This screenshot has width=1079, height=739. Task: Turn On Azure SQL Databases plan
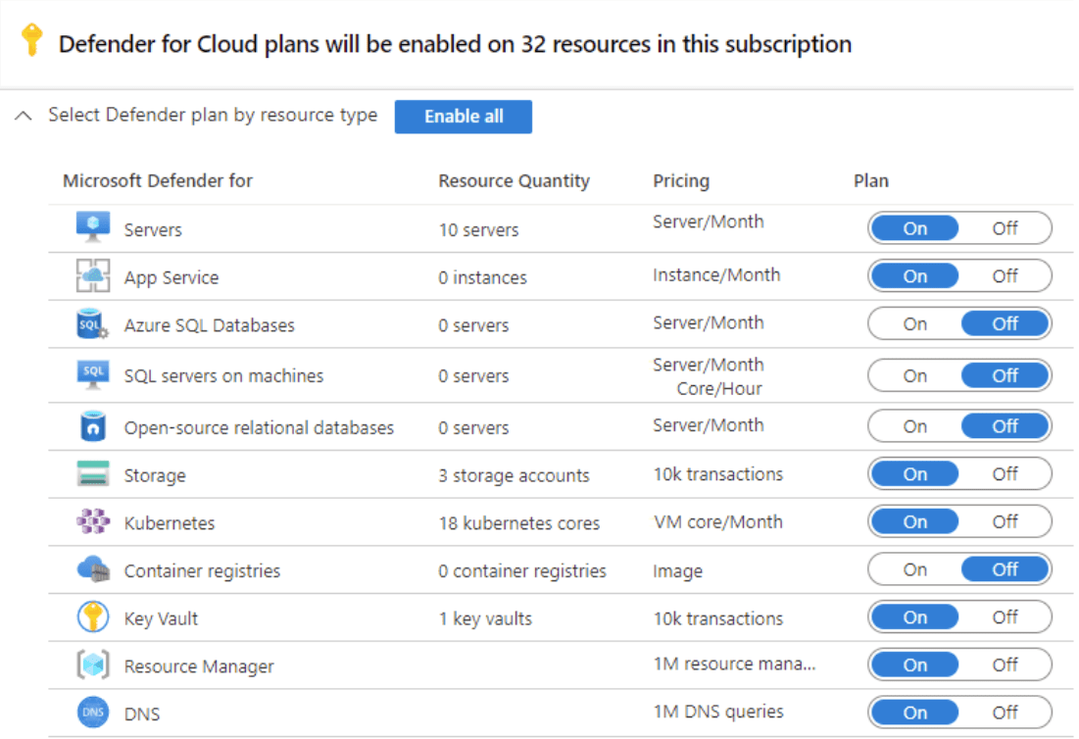[x=914, y=323]
